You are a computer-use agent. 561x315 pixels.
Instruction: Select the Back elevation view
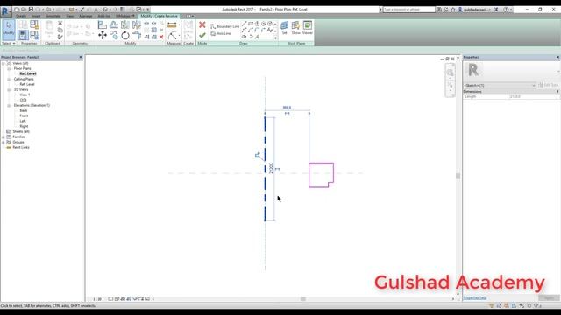coord(24,111)
